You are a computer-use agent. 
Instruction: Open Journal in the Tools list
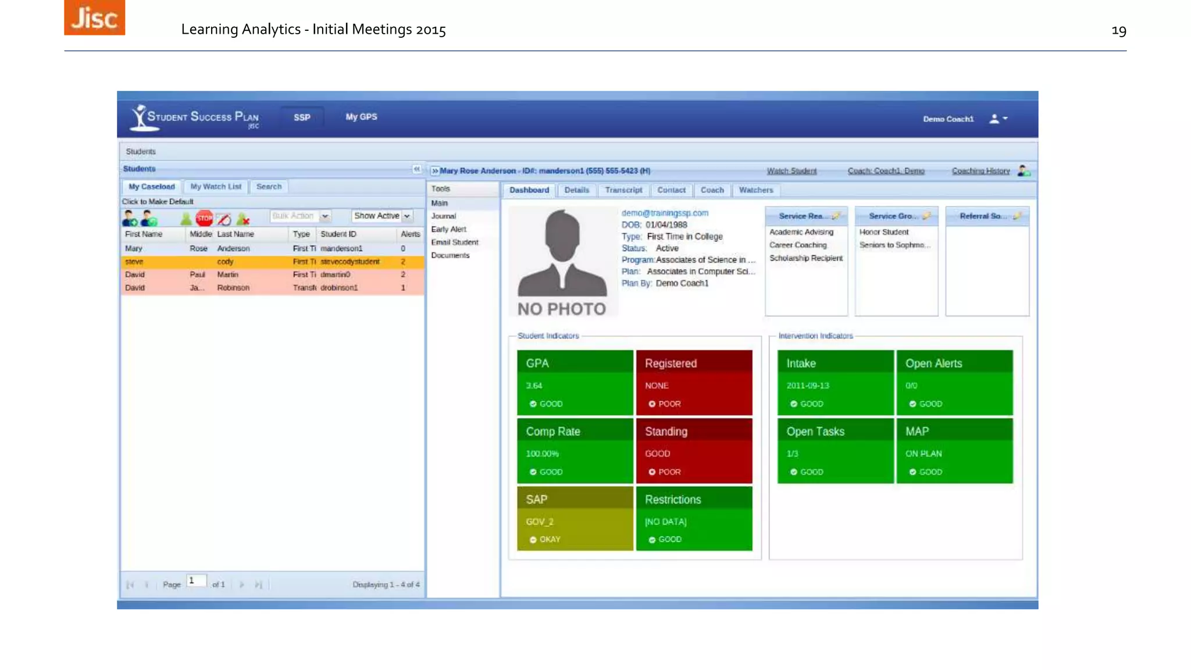coord(463,216)
